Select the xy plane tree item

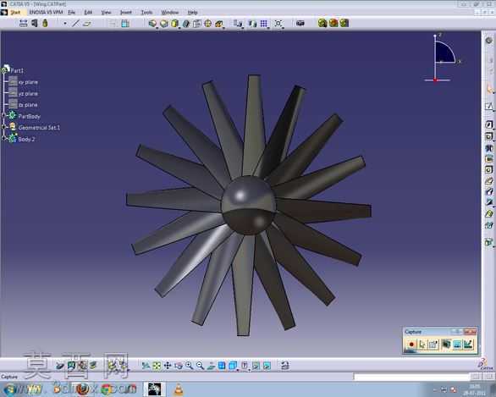click(28, 82)
